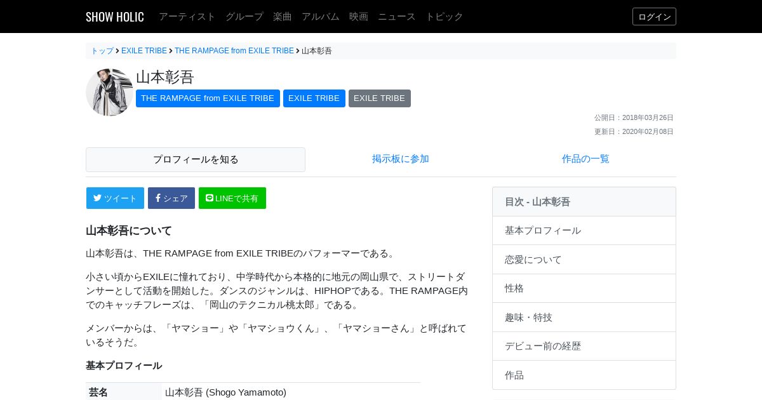Click the 公開日：2018年03月26日 text

click(x=634, y=117)
